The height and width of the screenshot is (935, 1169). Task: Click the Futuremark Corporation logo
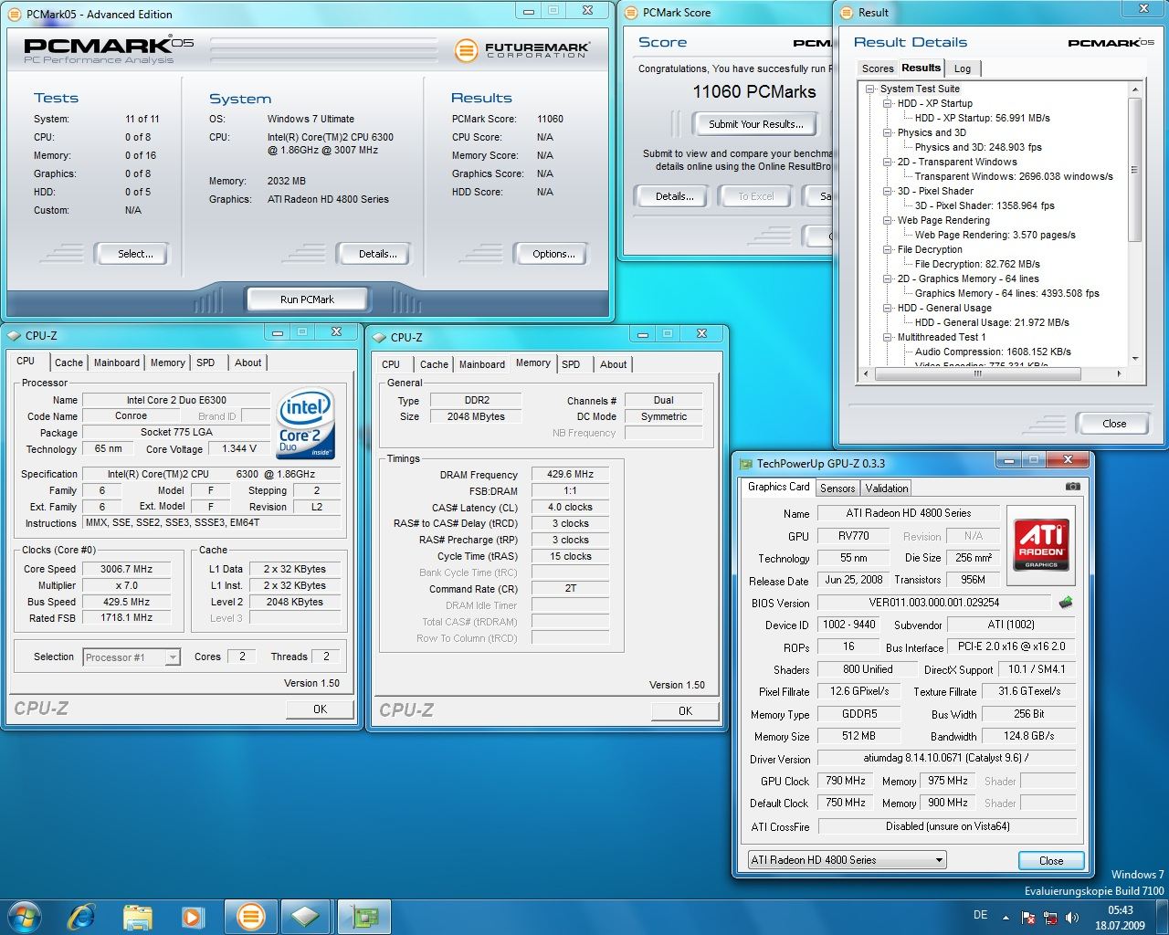521,50
